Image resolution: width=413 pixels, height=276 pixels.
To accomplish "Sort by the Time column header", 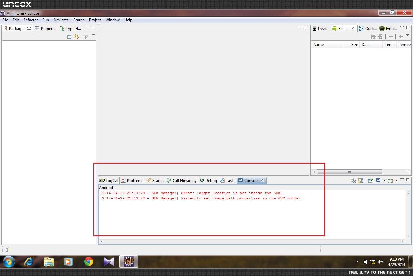I will click(389, 45).
